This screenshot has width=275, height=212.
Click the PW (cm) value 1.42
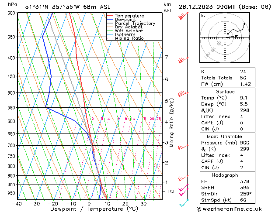point(245,84)
